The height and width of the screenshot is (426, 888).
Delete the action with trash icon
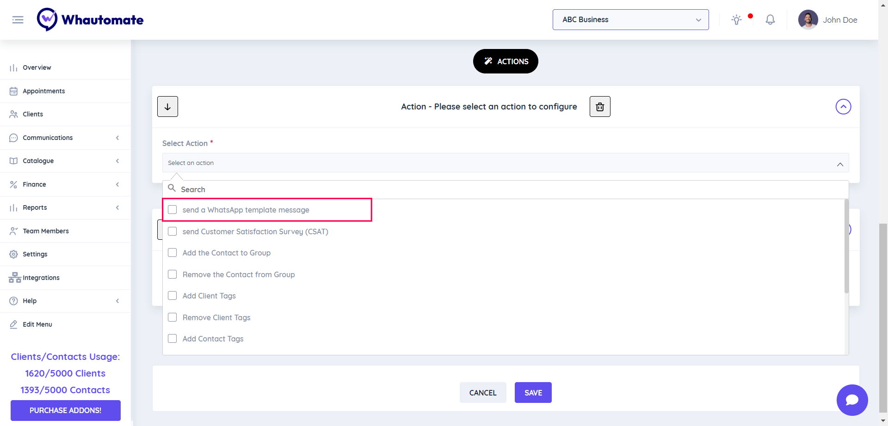click(x=600, y=107)
